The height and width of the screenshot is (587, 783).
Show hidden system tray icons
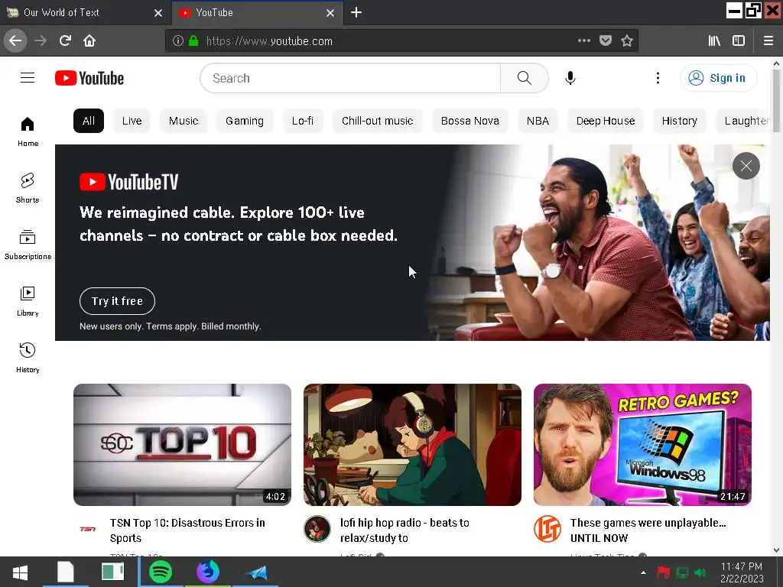click(x=643, y=572)
